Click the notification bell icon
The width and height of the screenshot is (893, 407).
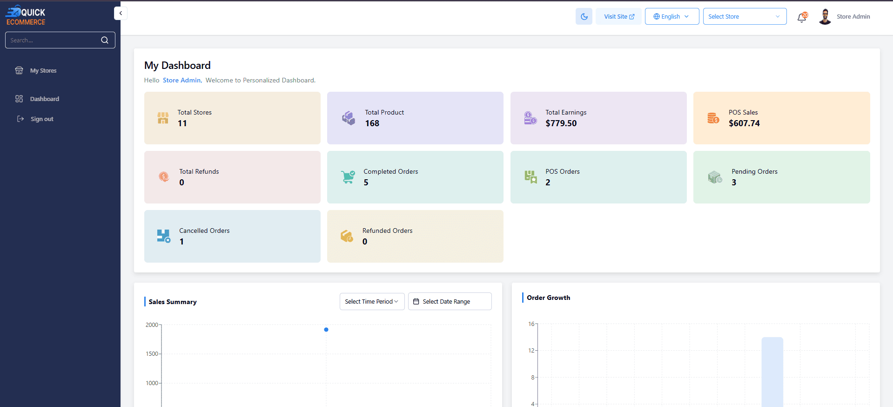point(801,18)
